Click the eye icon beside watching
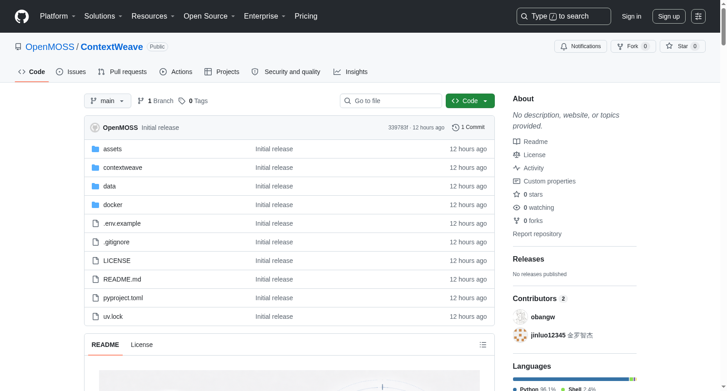Image resolution: width=727 pixels, height=391 pixels. click(517, 208)
